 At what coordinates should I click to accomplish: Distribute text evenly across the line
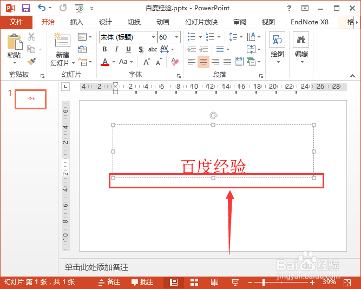coord(239,62)
